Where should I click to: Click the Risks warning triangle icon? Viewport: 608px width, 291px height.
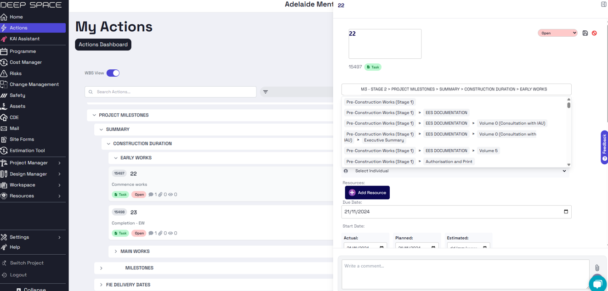tap(4, 73)
